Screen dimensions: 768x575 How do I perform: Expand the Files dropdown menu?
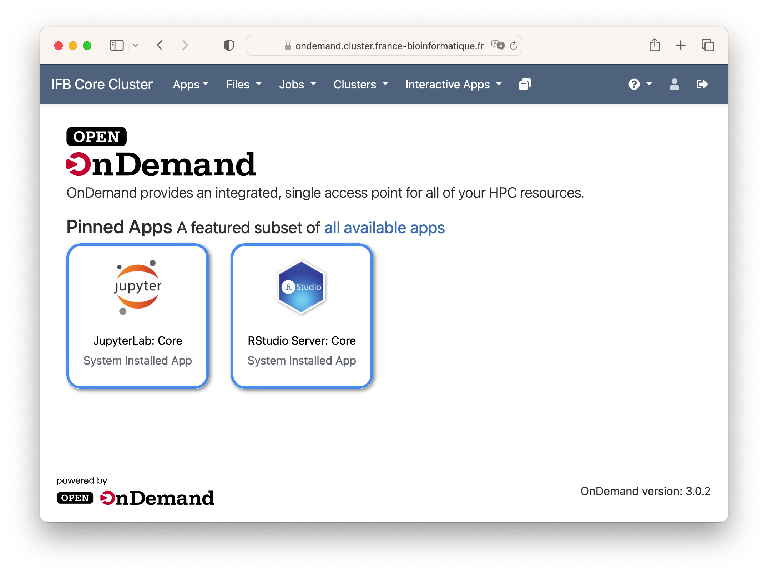(242, 85)
